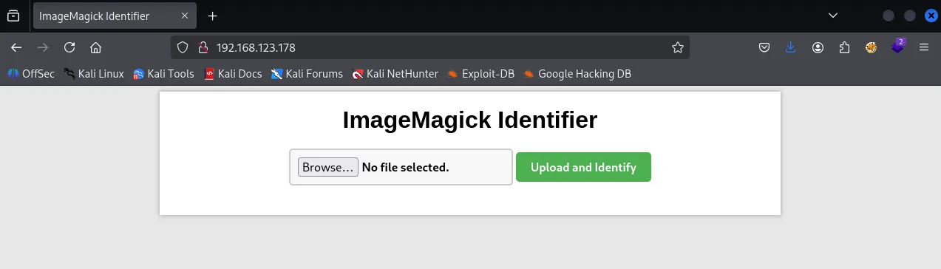Click the ImageMagick Identifier page heading

tap(470, 120)
